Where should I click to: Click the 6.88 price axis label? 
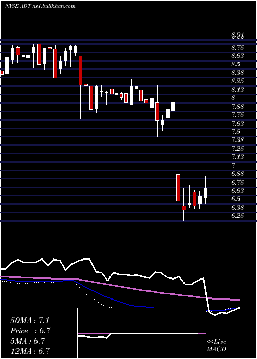tap(237, 174)
